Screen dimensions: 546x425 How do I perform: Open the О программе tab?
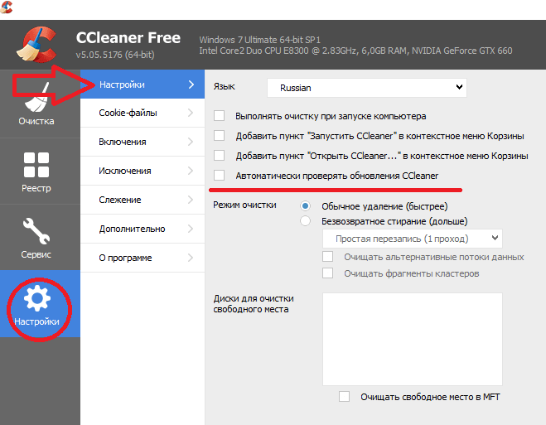point(143,258)
